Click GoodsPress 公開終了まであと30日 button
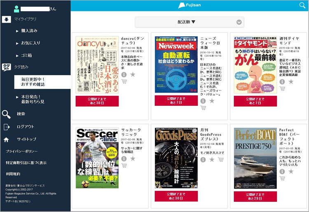The image size is (309, 212). coord(176,196)
